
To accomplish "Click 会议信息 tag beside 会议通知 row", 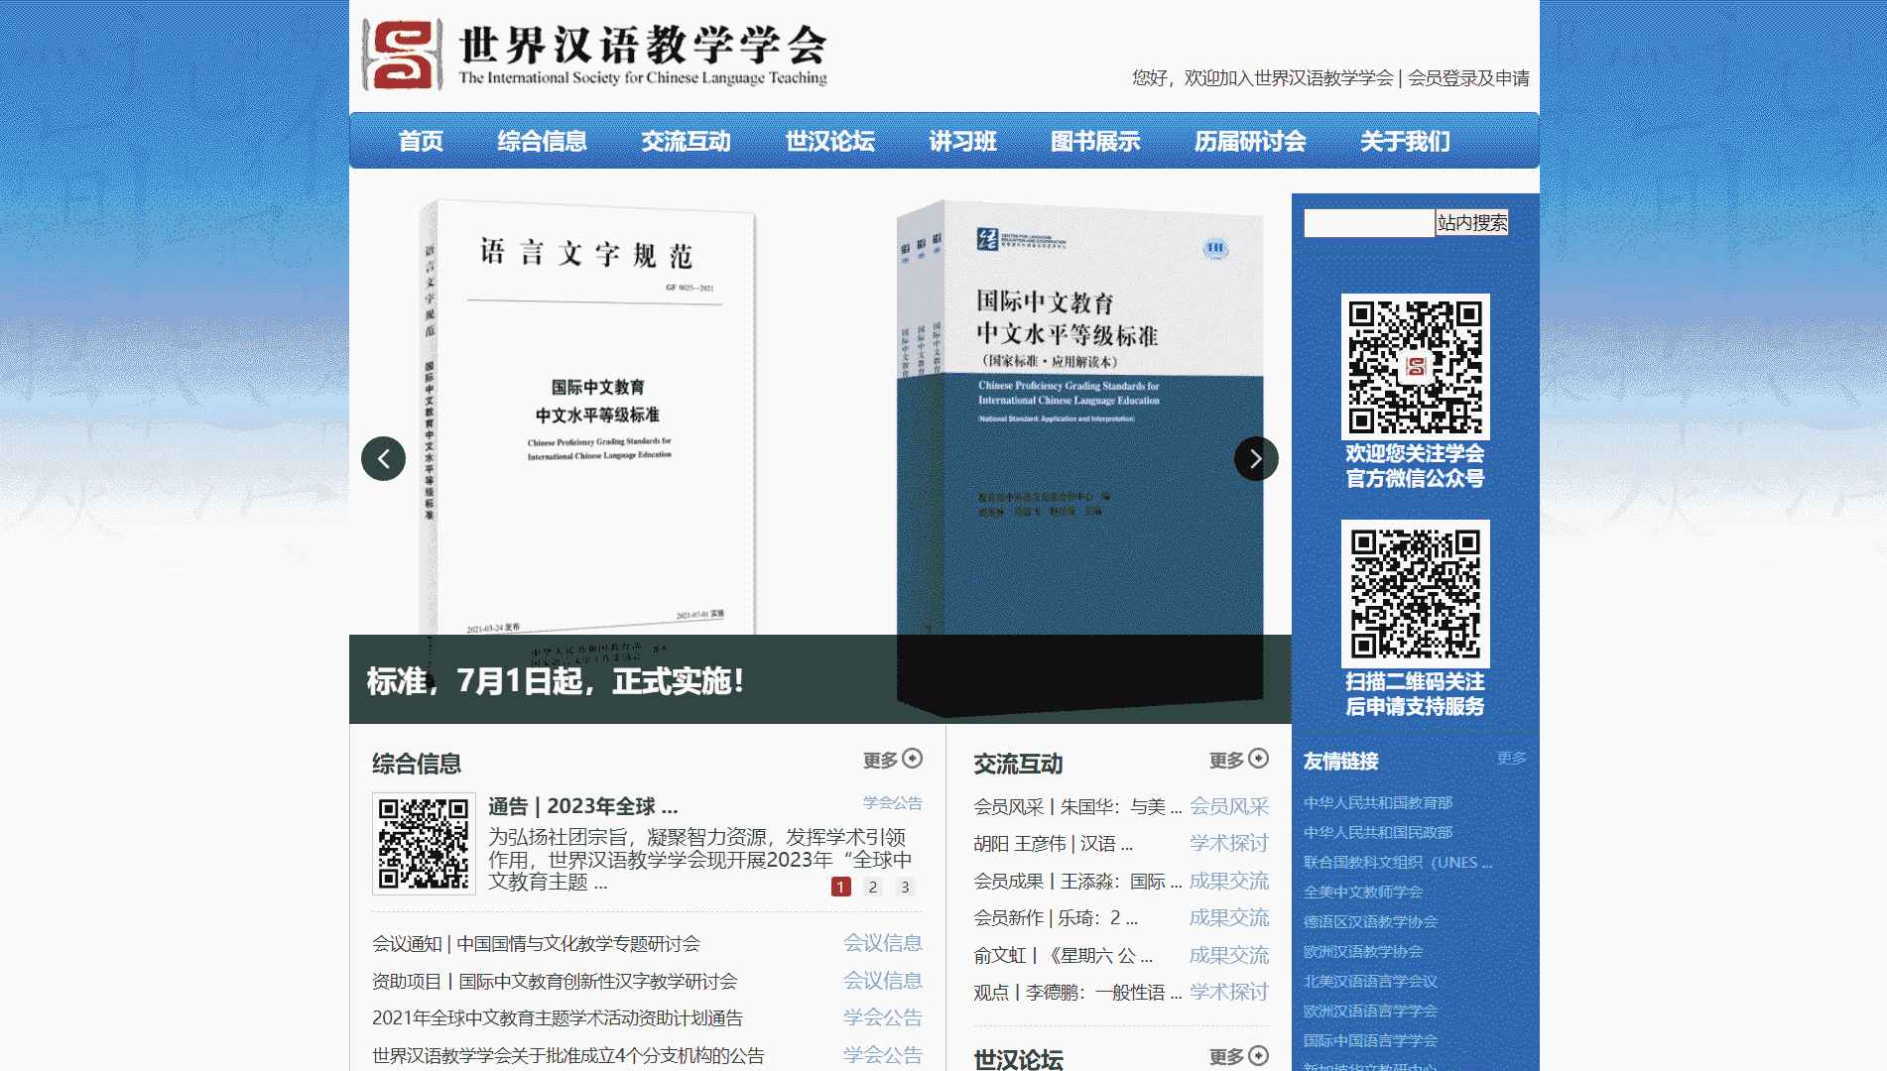I will [883, 943].
